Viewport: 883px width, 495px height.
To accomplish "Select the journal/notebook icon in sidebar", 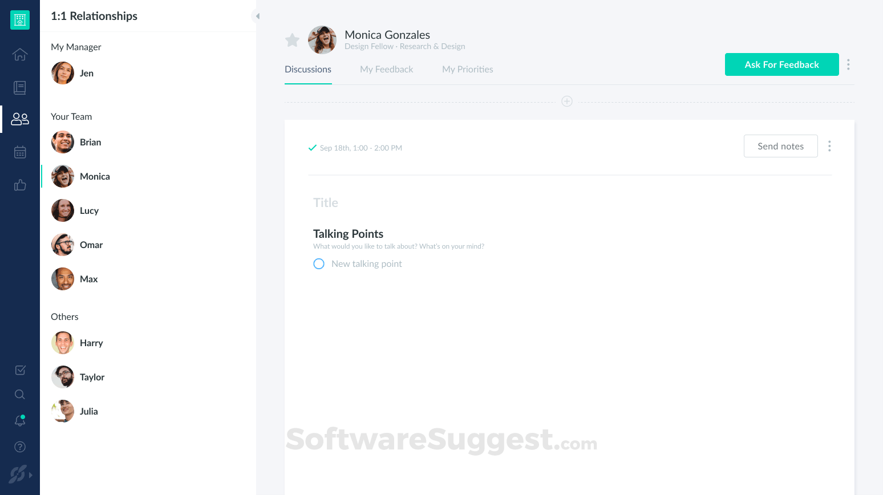I will pyautogui.click(x=19, y=87).
